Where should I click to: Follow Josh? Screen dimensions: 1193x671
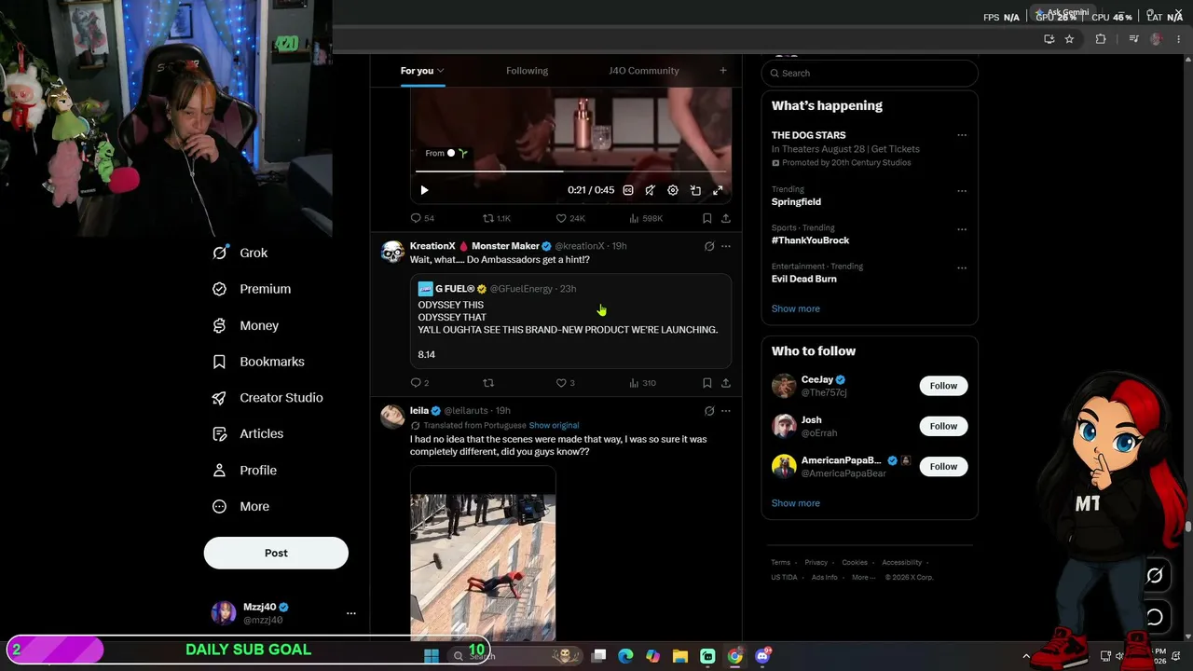pos(943,426)
